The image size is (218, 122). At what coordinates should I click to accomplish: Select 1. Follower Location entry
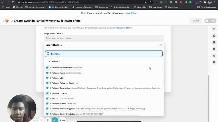57,93
